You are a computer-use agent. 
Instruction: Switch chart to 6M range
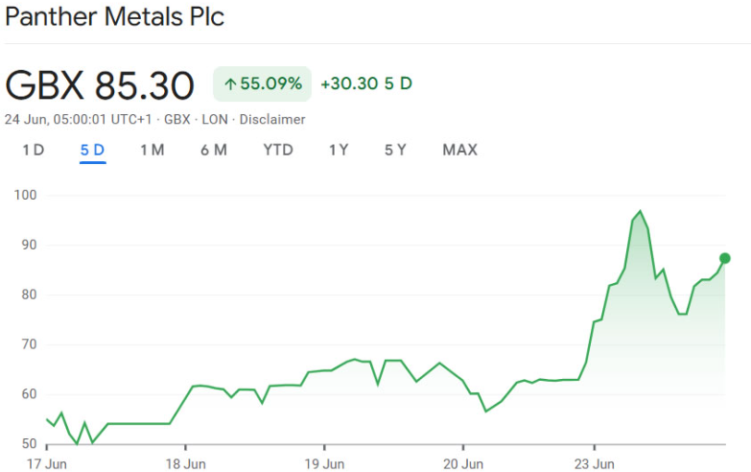213,150
